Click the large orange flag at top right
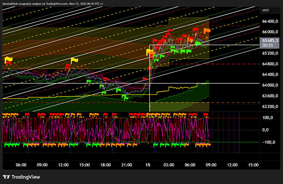Viewport: 283px width, 184px height. pyautogui.click(x=207, y=31)
